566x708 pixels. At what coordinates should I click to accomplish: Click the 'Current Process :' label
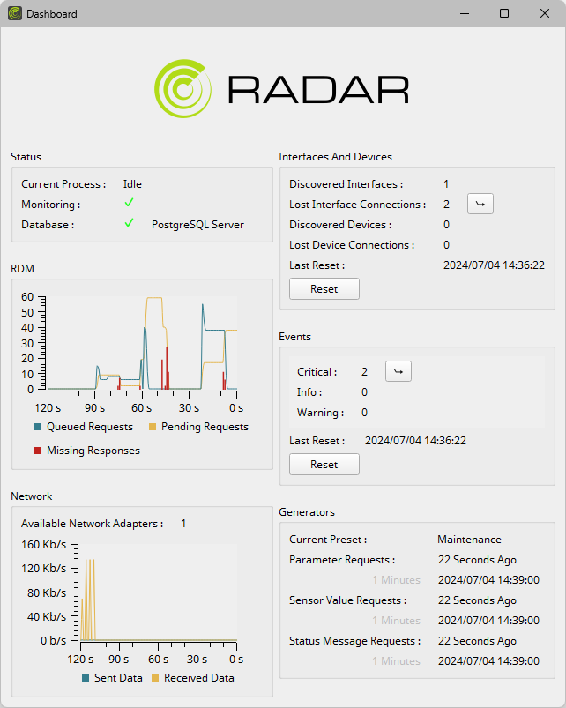pos(63,184)
